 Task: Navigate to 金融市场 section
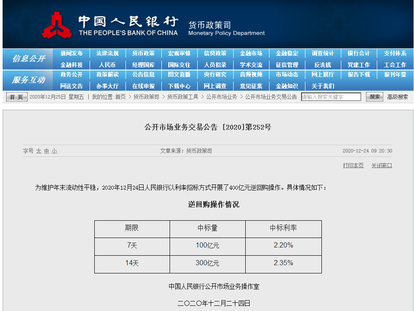251,54
